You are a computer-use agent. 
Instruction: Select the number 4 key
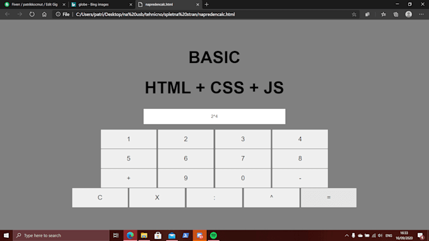click(300, 139)
